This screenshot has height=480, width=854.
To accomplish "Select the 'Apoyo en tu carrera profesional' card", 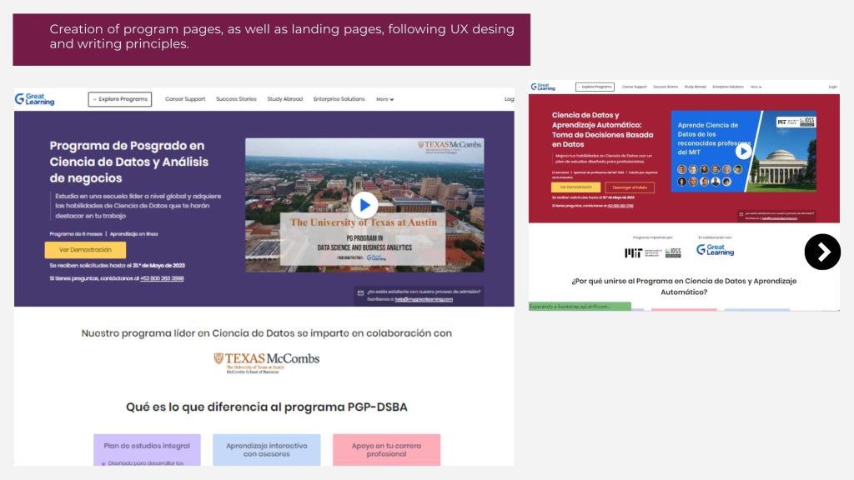I will tap(386, 450).
